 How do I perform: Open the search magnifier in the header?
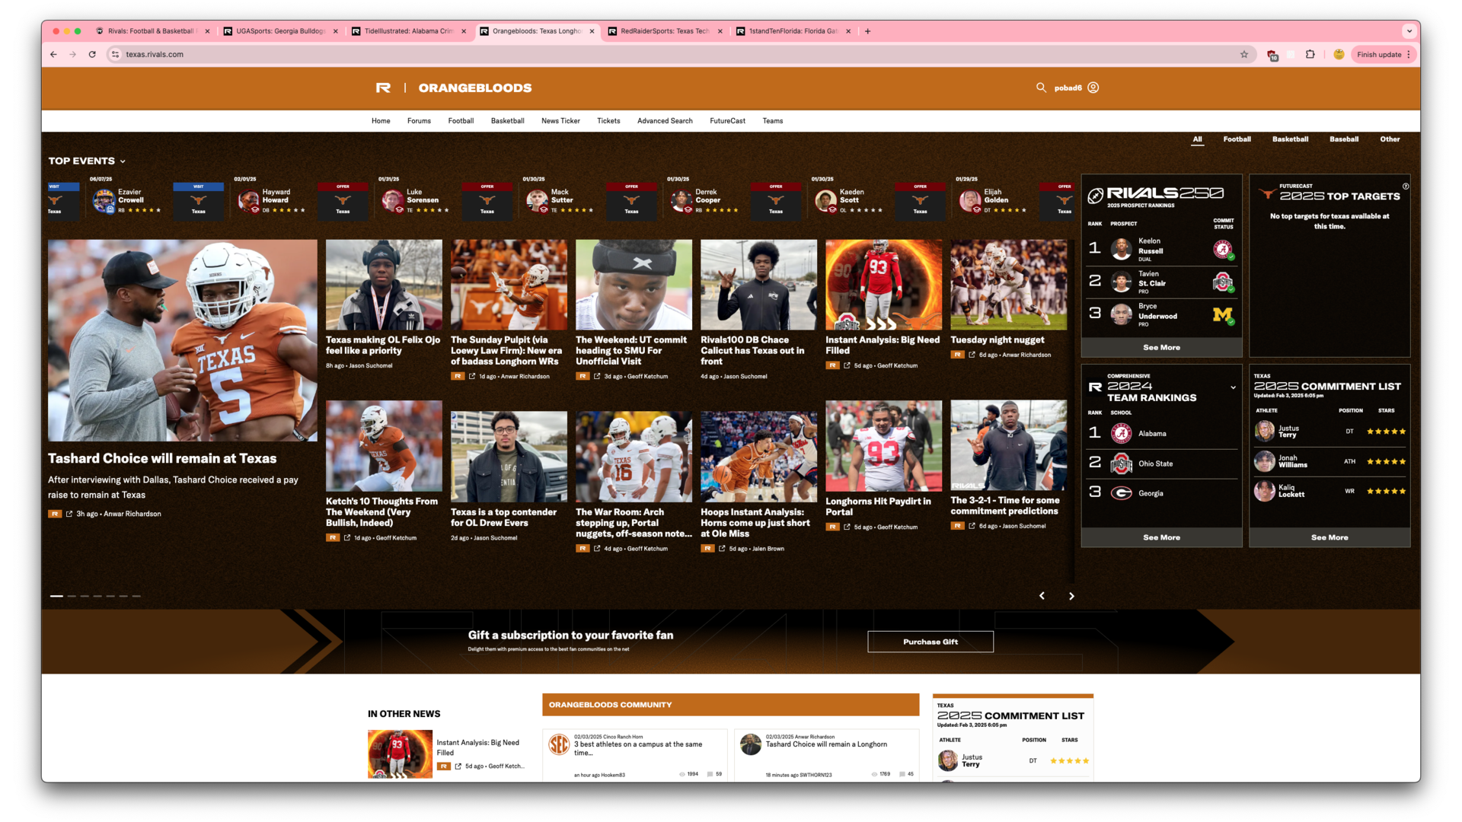point(1041,88)
